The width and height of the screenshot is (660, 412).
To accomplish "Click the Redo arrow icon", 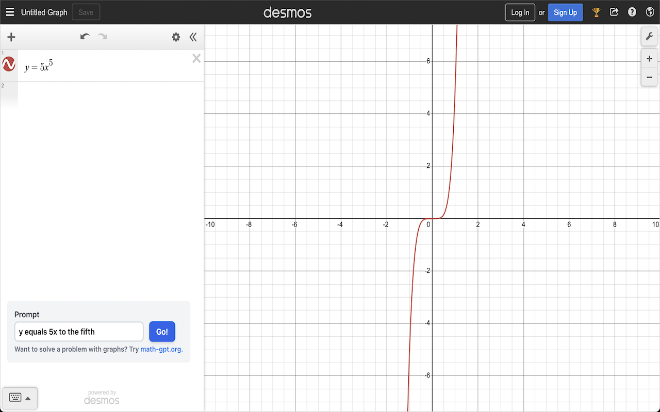I will [102, 37].
